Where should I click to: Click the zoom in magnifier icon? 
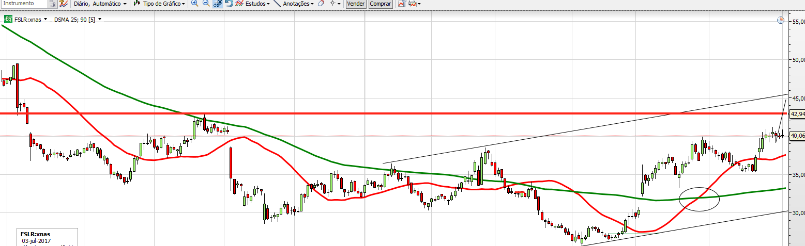click(x=194, y=4)
